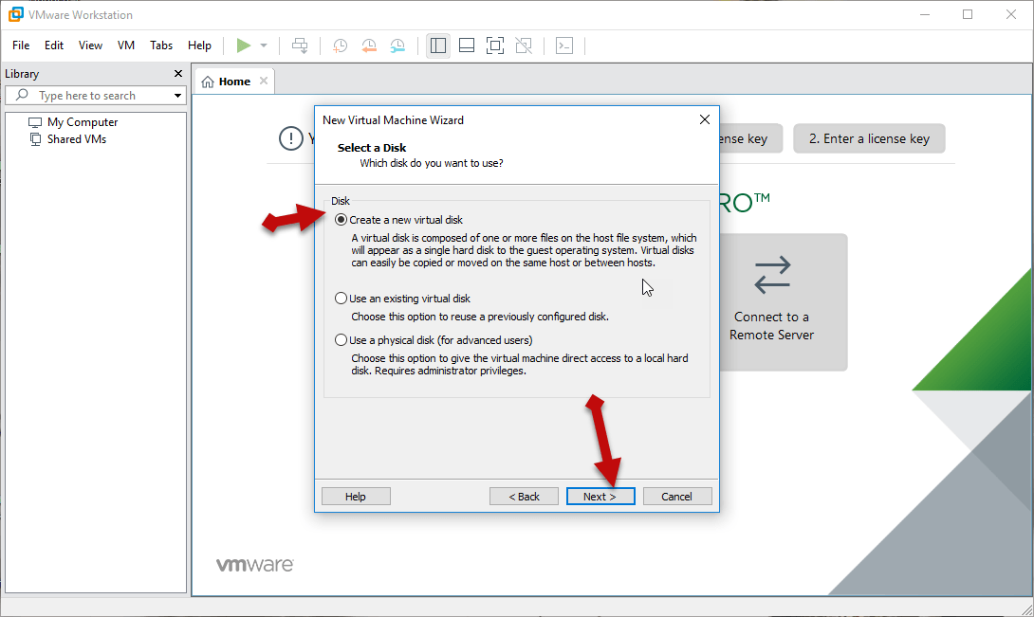This screenshot has height=617, width=1034.
Task: Select Use an existing virtual disk
Action: click(x=342, y=299)
